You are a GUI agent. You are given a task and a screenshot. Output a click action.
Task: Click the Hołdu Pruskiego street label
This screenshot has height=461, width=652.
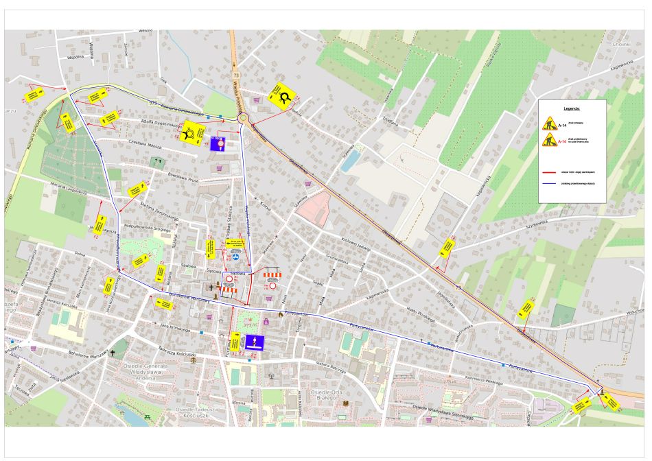pos(421,315)
